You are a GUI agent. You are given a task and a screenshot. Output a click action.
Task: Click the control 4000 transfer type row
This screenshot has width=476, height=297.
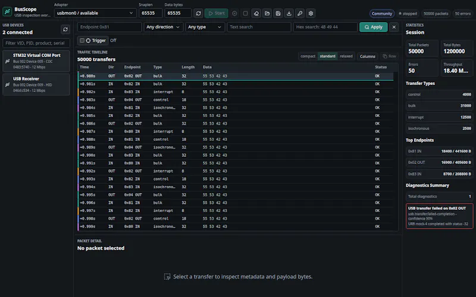439,94
